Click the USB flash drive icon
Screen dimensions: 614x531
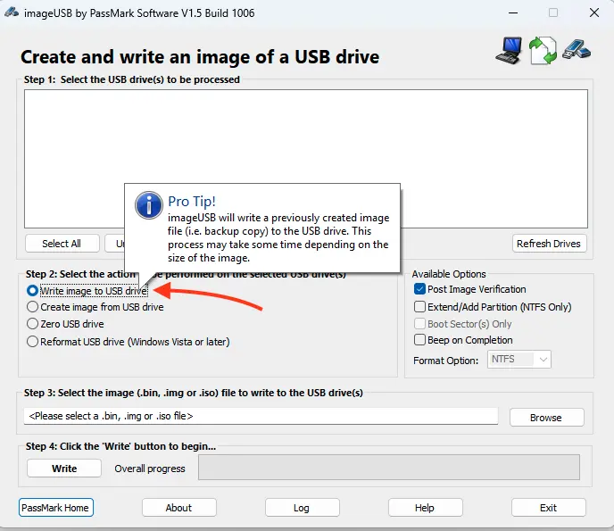tap(577, 49)
